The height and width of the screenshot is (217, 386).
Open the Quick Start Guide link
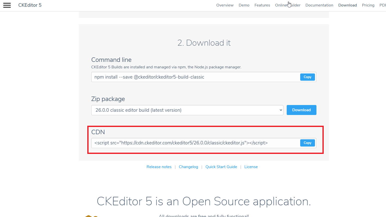[x=221, y=167]
